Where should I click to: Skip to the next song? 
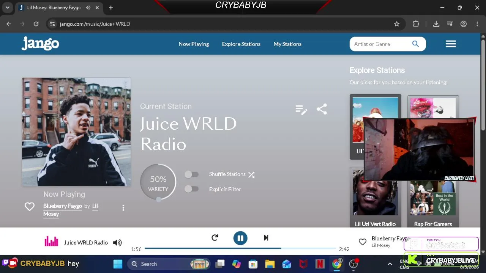click(266, 238)
